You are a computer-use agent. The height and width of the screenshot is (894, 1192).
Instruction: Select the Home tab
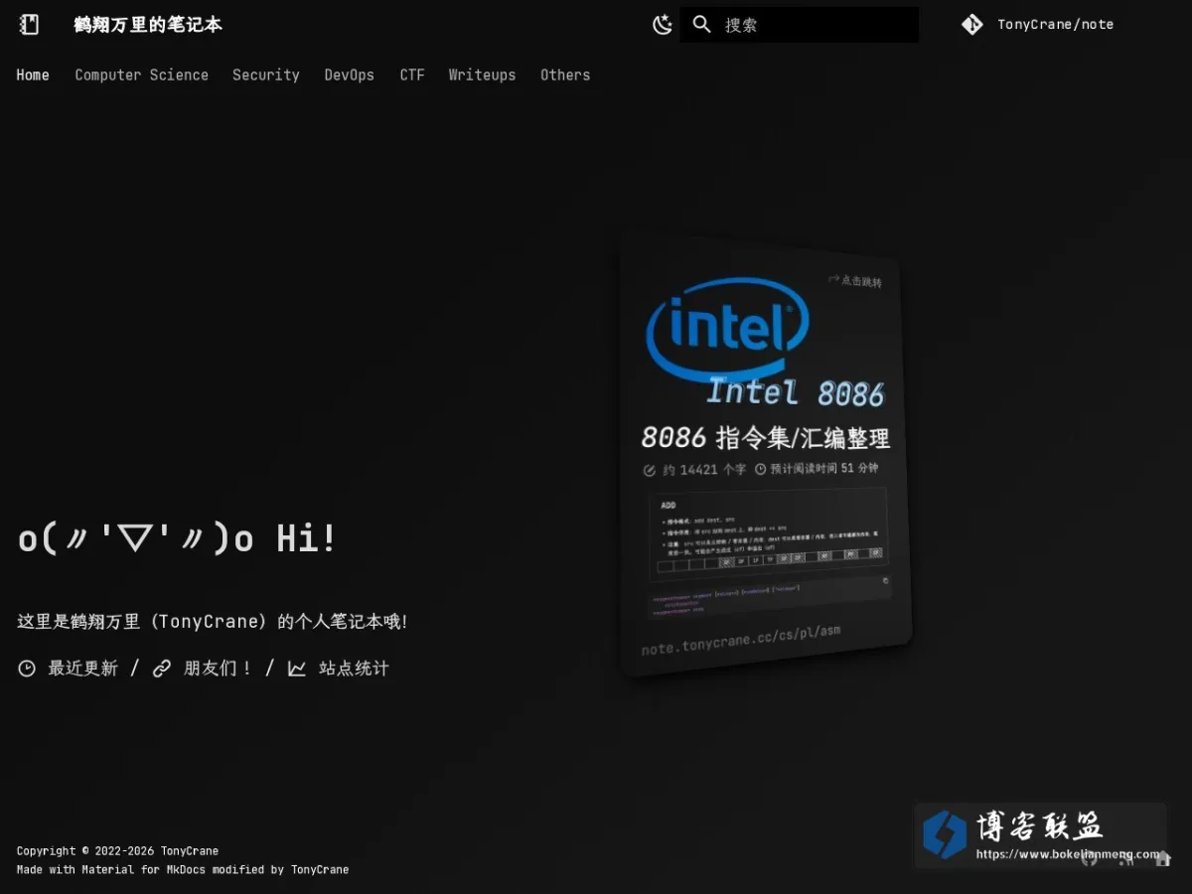pos(33,74)
